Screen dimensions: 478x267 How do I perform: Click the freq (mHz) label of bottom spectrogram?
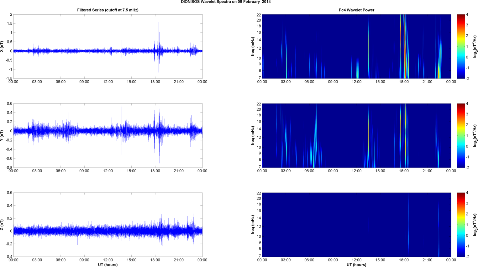(253, 224)
